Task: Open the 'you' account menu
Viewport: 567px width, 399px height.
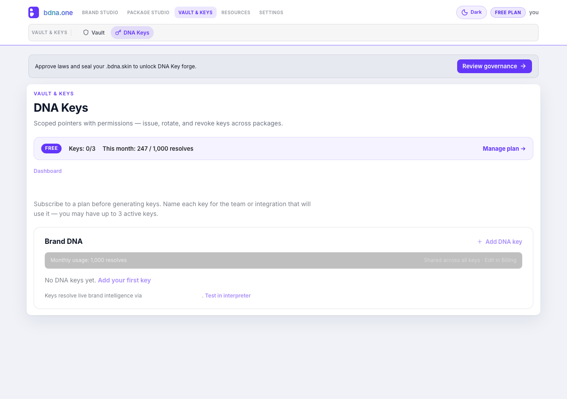Action: [x=534, y=12]
